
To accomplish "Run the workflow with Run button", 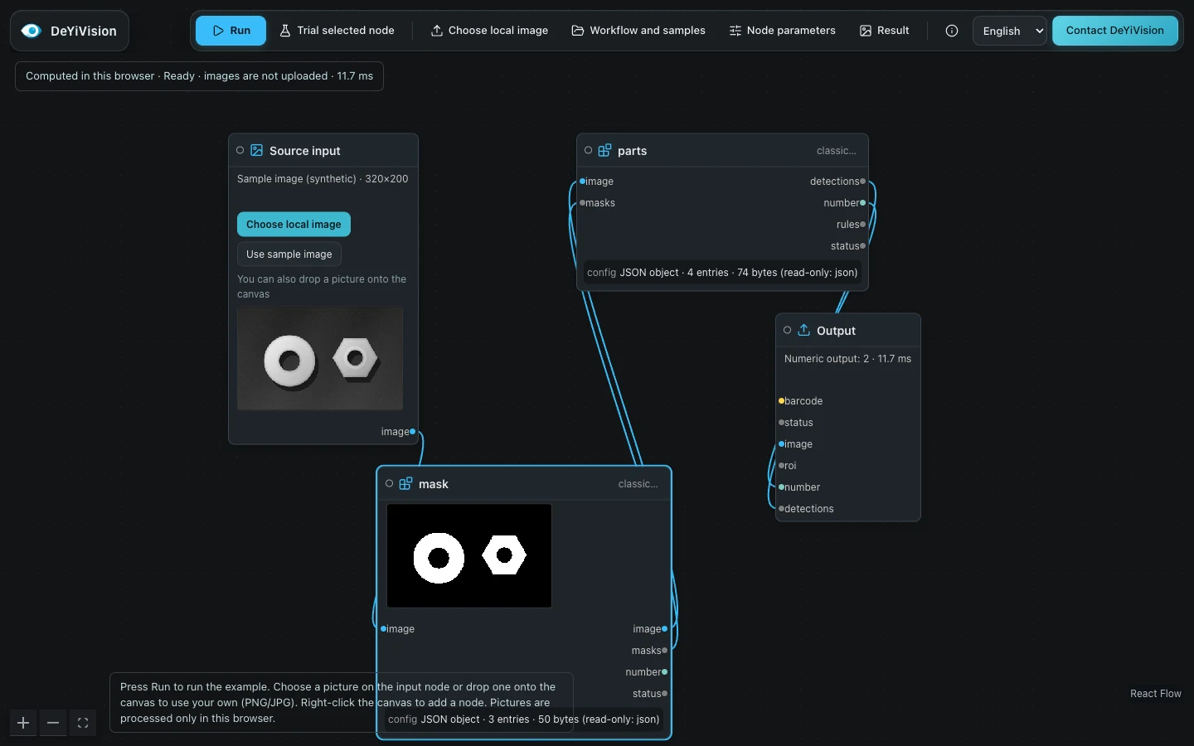I will [x=231, y=31].
